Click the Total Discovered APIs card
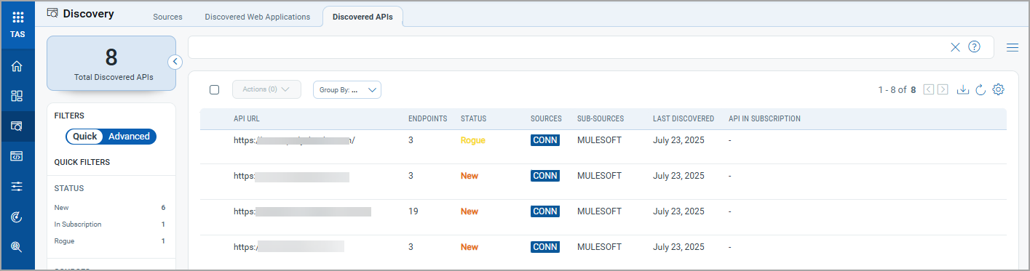This screenshot has height=271, width=1030. 111,63
